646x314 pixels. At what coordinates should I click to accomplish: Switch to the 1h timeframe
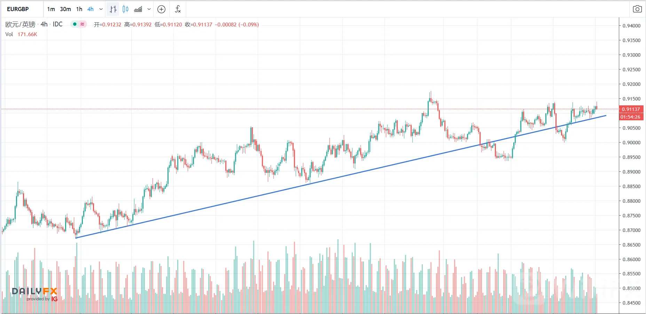pyautogui.click(x=79, y=9)
